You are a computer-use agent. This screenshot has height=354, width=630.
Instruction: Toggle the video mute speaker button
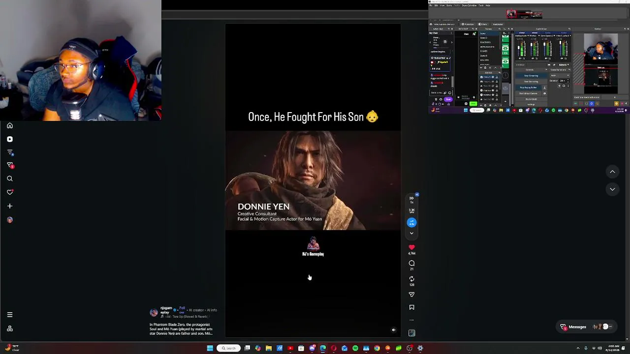pyautogui.click(x=393, y=330)
